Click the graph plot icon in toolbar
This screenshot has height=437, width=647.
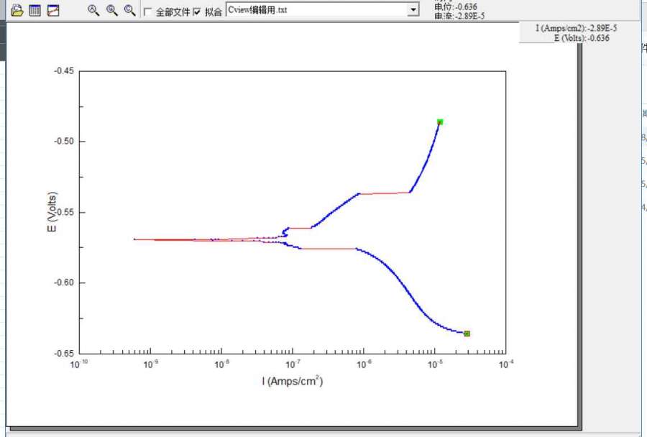(x=53, y=10)
